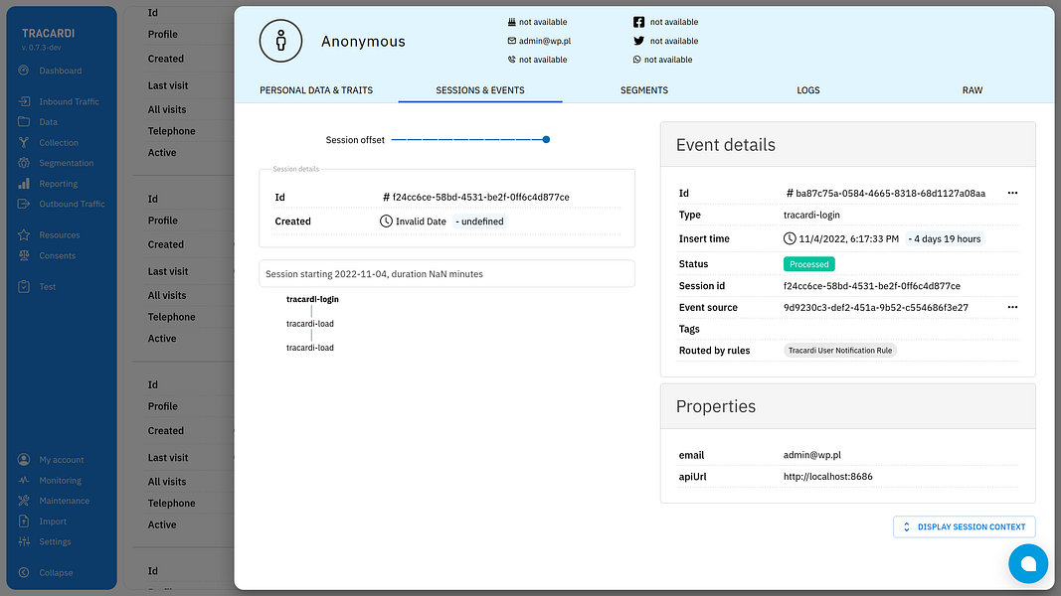Select the first tracardi-load event

tap(310, 324)
